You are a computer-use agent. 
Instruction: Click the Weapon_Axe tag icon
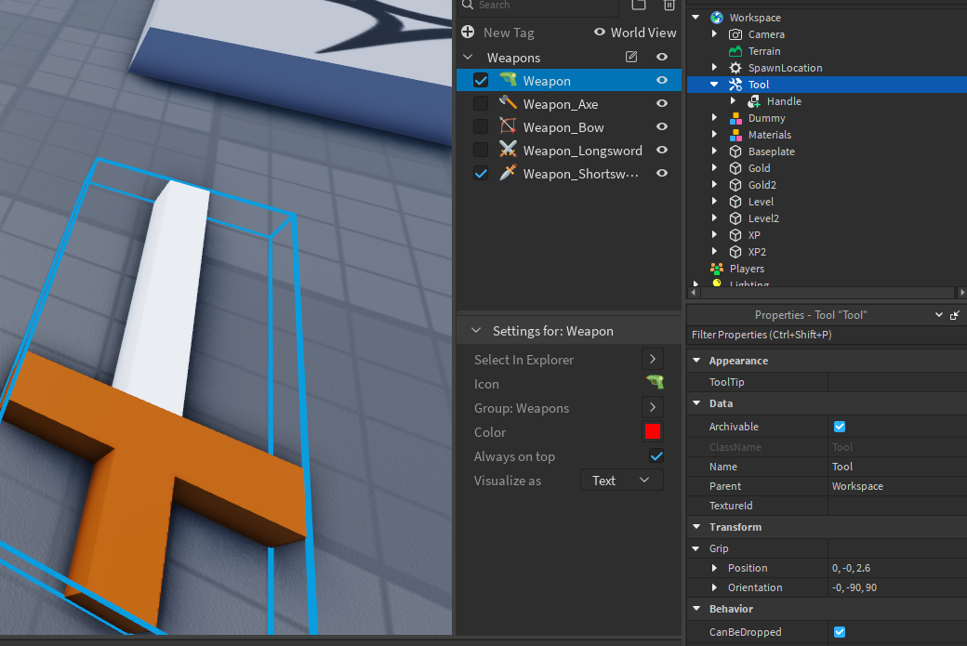[x=507, y=104]
